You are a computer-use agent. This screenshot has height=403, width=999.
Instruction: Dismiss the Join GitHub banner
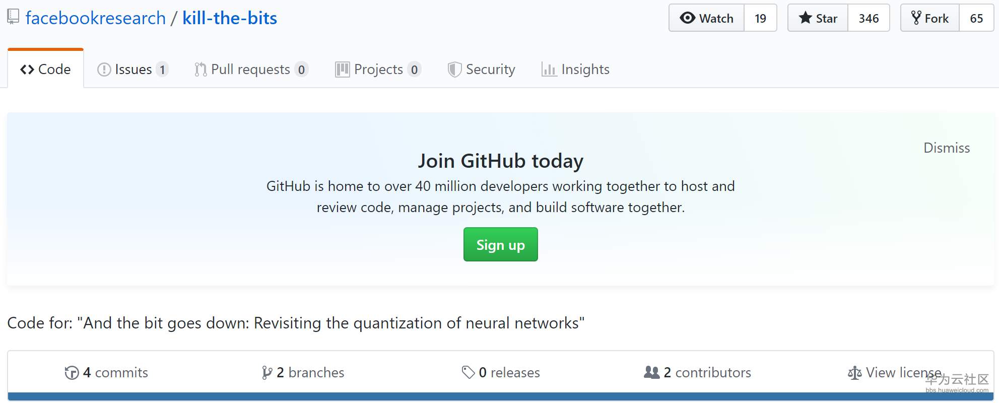946,148
